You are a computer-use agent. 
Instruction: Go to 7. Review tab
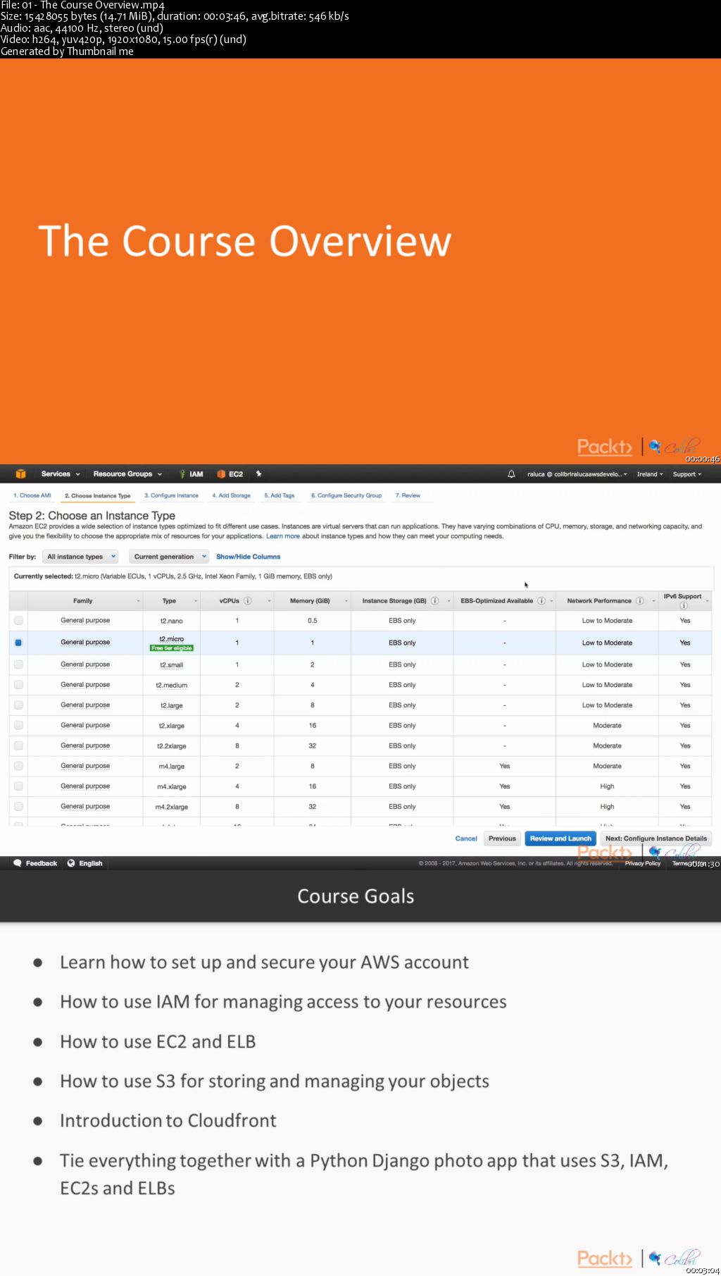408,495
